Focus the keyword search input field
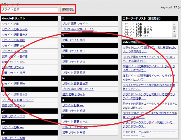 pyautogui.click(x=29, y=10)
